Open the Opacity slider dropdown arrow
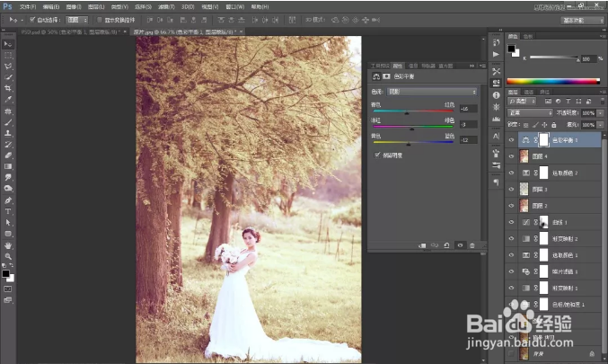Screen dimensions: 608x364 [x=600, y=113]
